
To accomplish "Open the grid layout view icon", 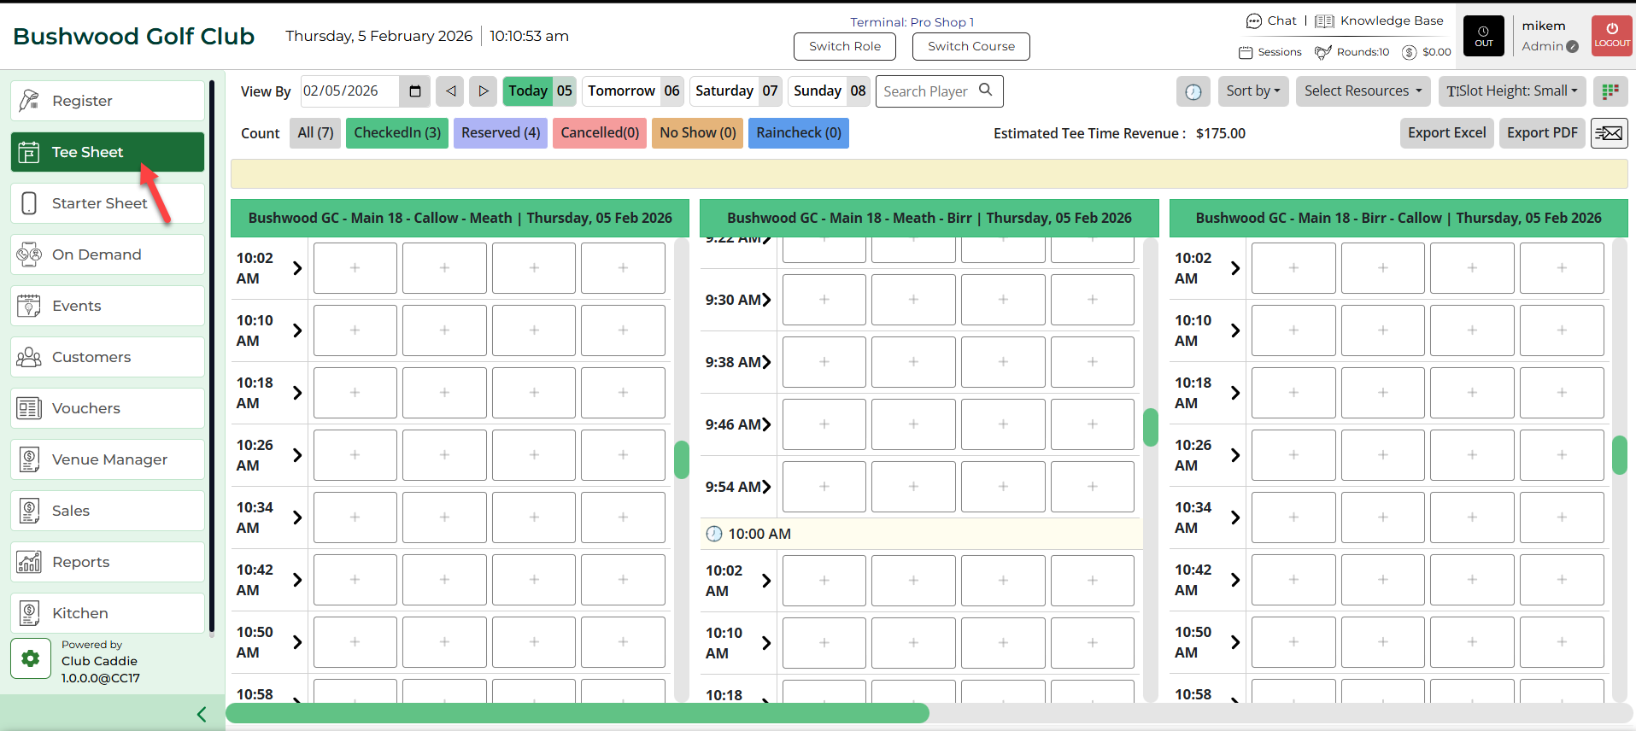I will [1610, 91].
